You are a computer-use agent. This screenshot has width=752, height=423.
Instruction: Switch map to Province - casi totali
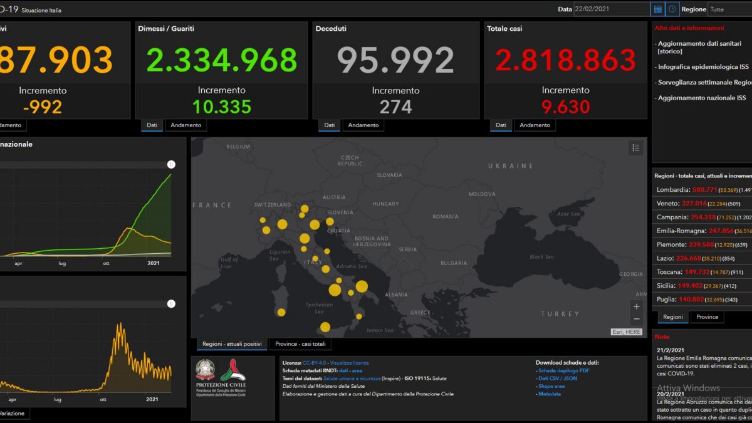click(301, 344)
